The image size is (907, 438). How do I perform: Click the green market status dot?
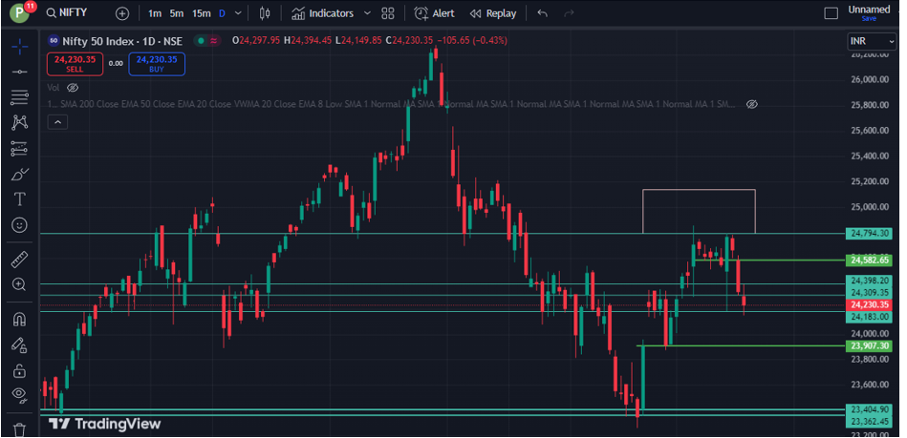pos(201,41)
